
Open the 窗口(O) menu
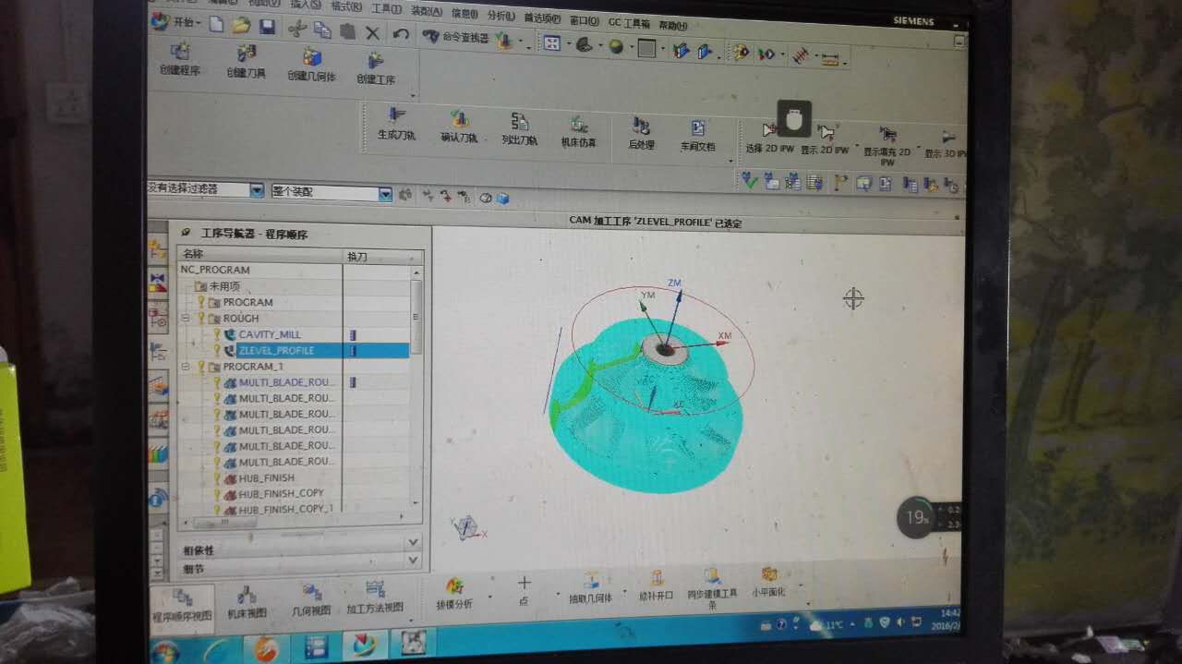[585, 18]
